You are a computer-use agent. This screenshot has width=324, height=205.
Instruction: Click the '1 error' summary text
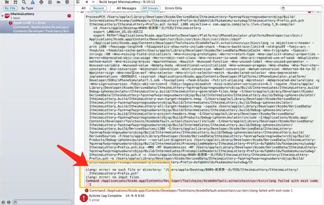point(94,200)
